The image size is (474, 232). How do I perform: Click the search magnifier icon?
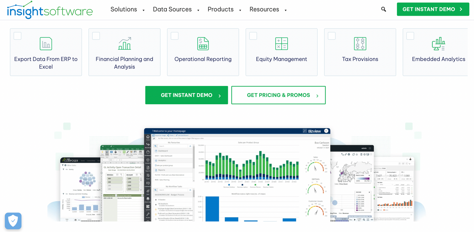click(x=383, y=9)
